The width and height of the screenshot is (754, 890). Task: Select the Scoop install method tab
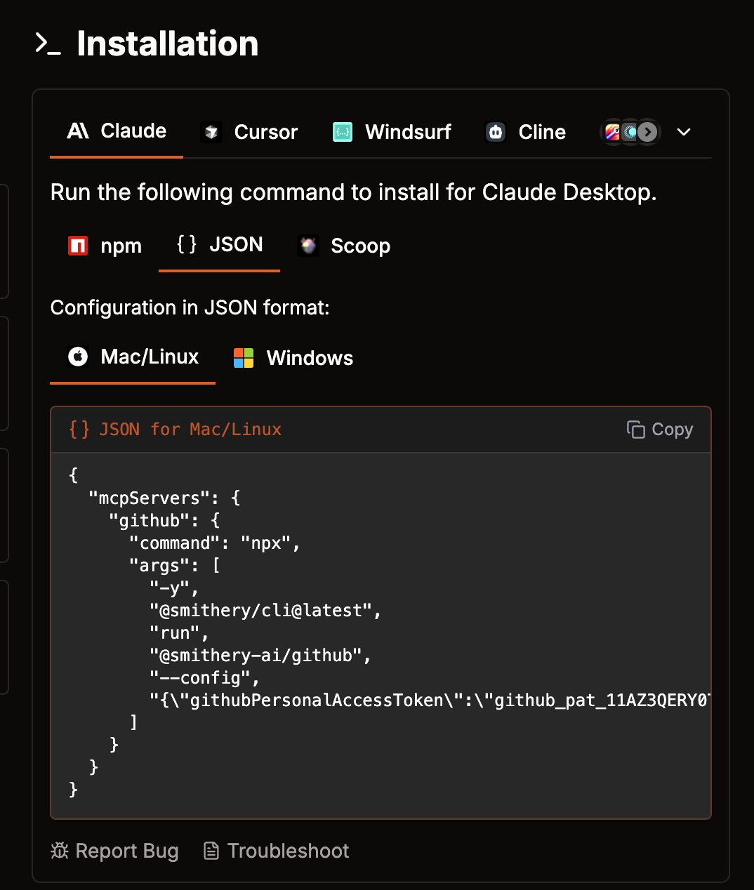(x=343, y=246)
